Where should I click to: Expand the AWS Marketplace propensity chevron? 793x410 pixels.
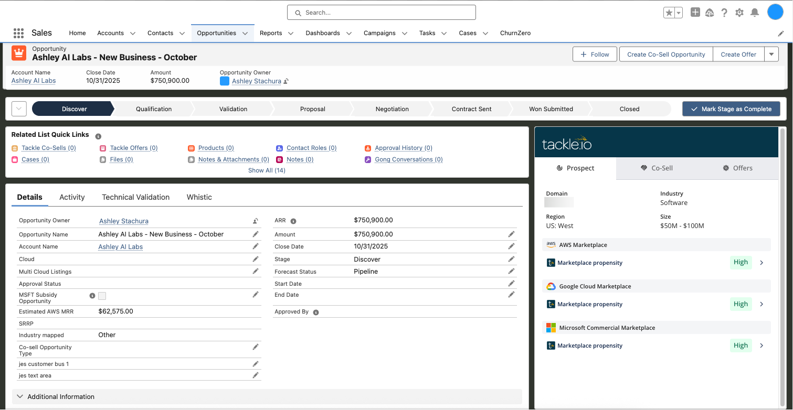(762, 263)
